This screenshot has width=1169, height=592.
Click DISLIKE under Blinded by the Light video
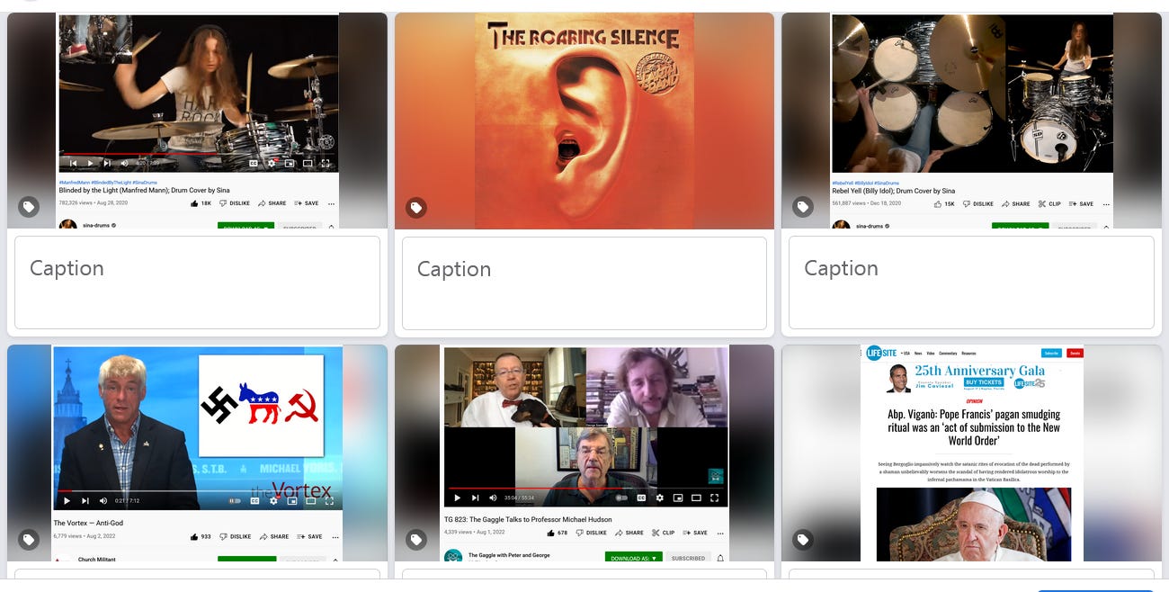(x=235, y=203)
